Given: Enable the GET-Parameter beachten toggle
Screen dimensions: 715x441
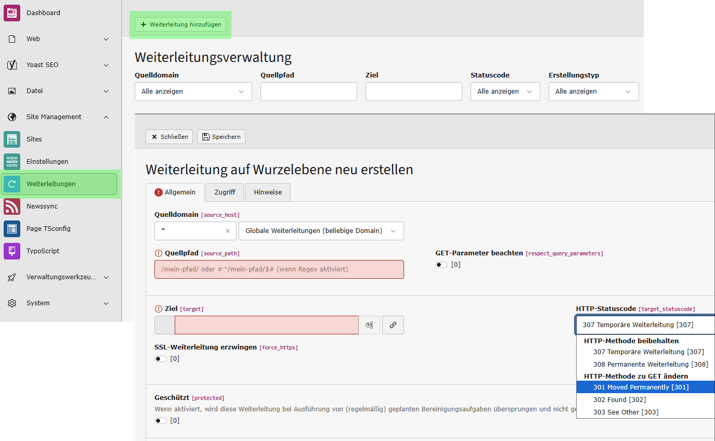Looking at the screenshot, I should point(441,264).
